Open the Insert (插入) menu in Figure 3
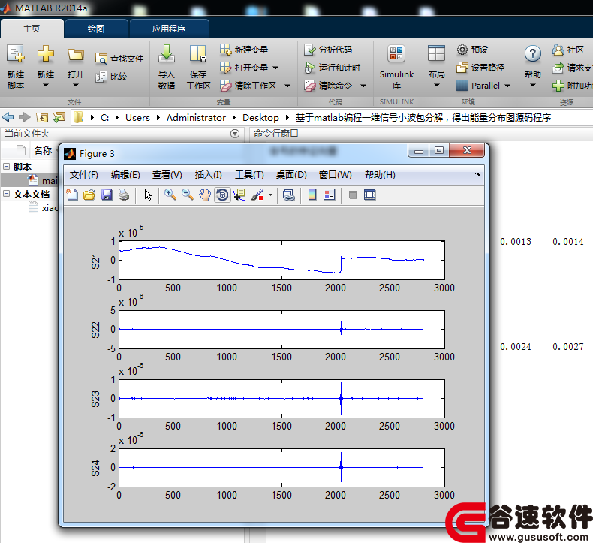593x543 pixels. [209, 175]
